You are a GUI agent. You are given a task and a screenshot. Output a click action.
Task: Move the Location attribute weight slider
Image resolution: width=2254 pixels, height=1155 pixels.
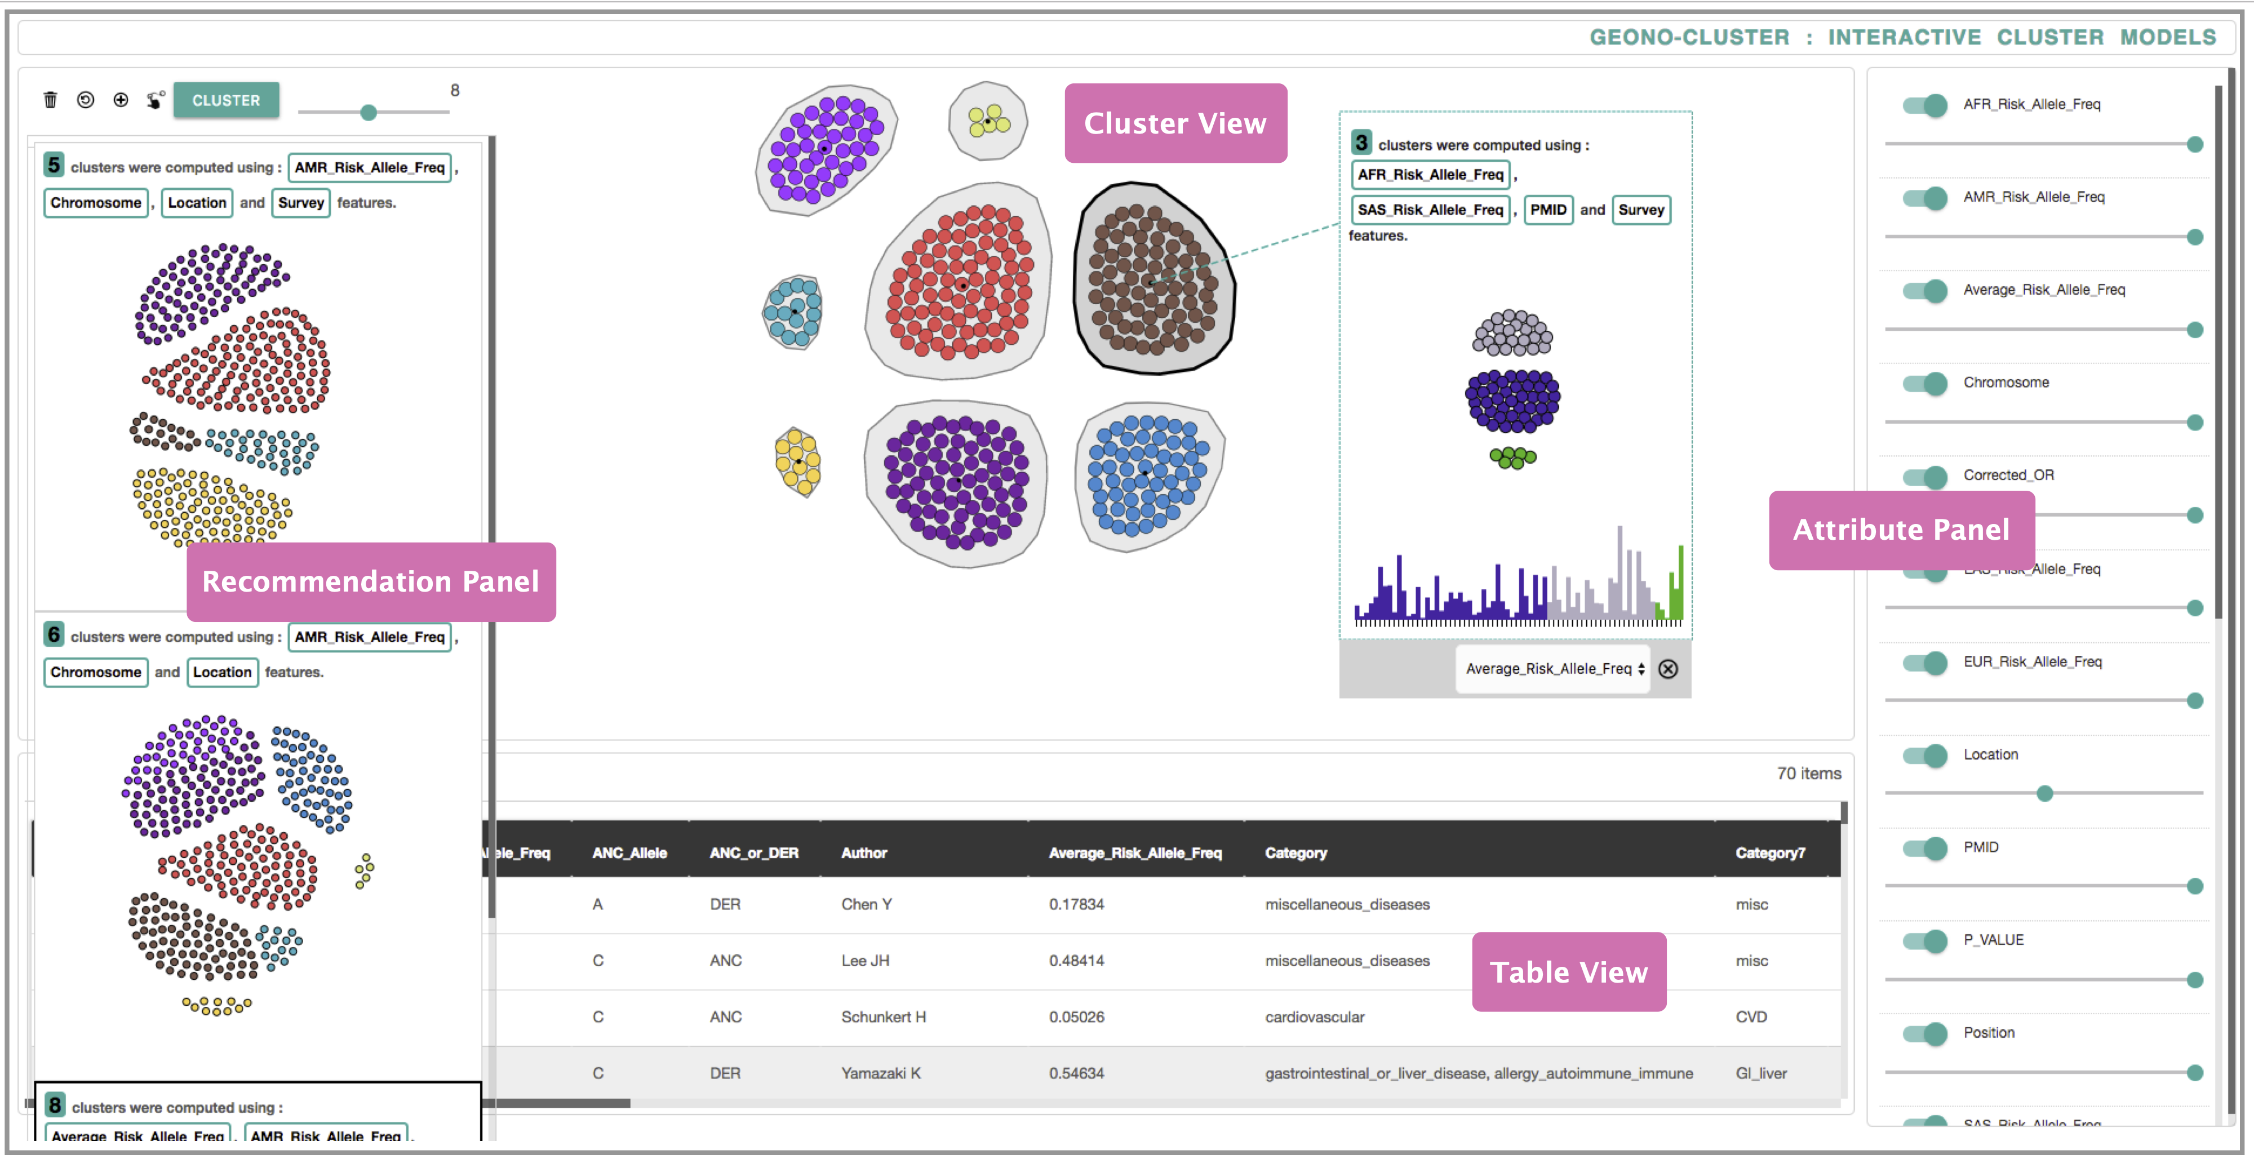pyautogui.click(x=2045, y=794)
